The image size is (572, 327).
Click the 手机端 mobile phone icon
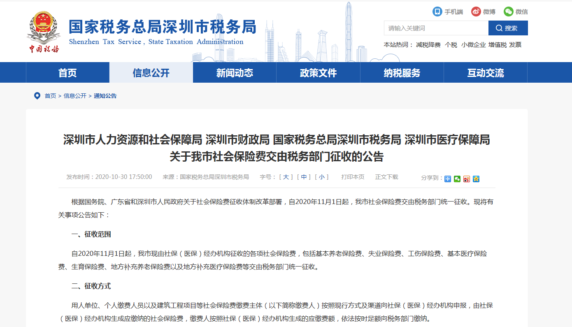click(x=437, y=12)
